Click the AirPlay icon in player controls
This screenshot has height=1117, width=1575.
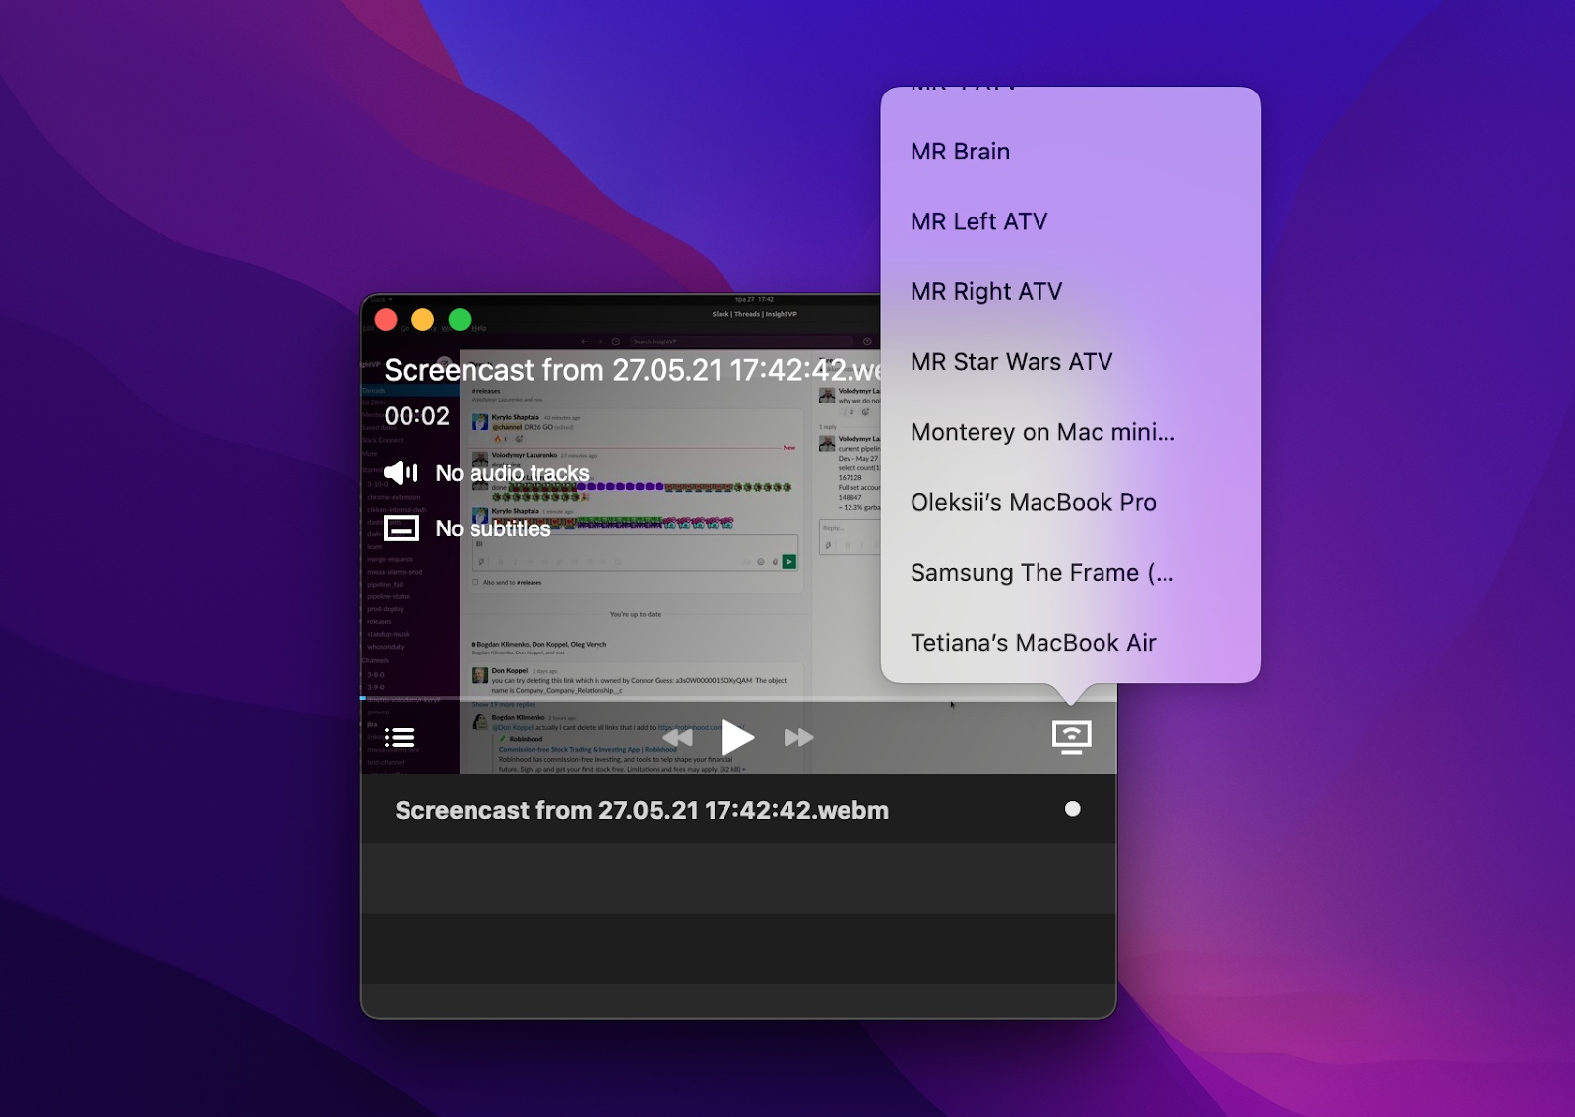pos(1071,737)
